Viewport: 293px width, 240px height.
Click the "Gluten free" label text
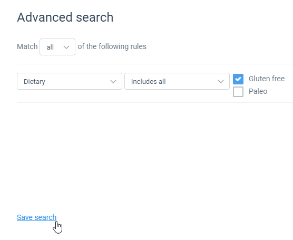[267, 79]
